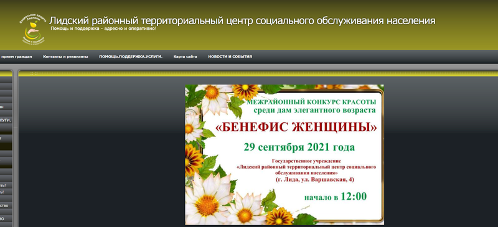Select the 'прием граждан' menu item
498x227 pixels.
tap(16, 56)
